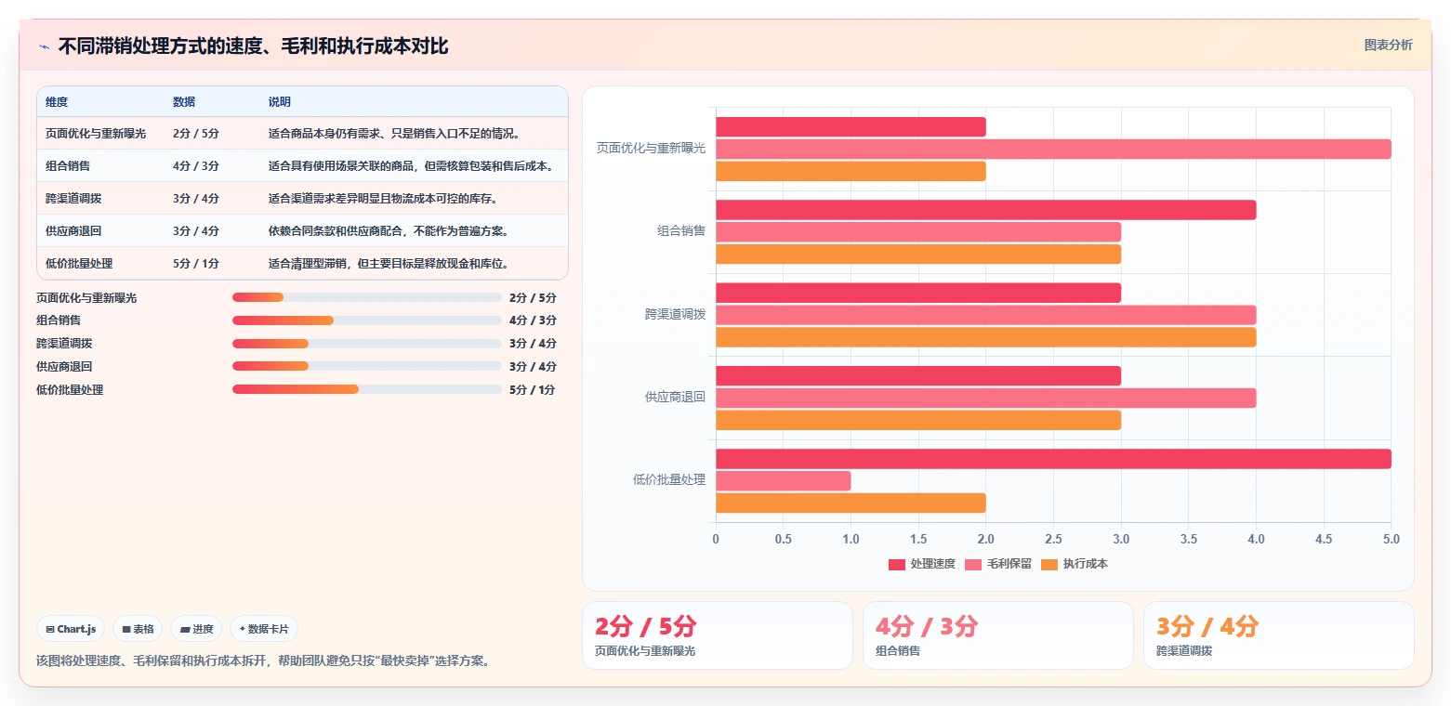The height and width of the screenshot is (706, 1451).
Task: Click 4分 / 3分 value beside progress bars
Action: coord(533,320)
